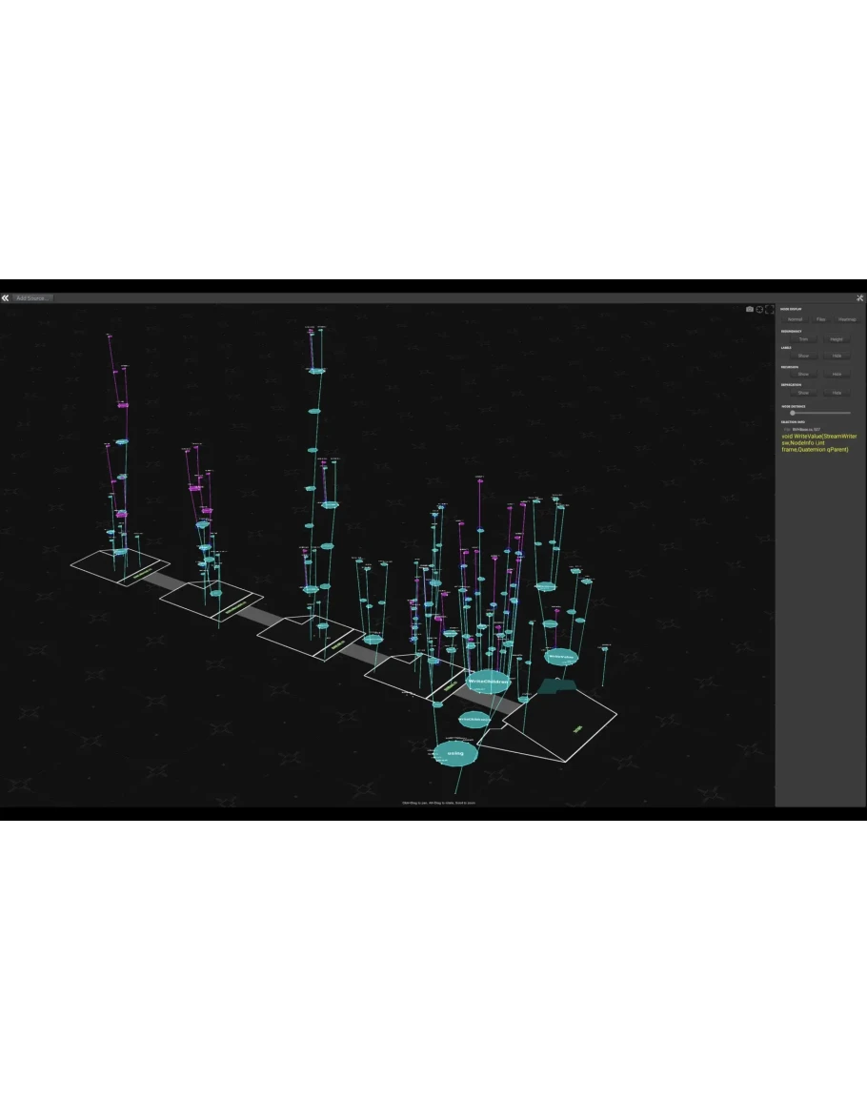The height and width of the screenshot is (1101, 867).
Task: Hide recursion in the graph
Action: (x=837, y=374)
